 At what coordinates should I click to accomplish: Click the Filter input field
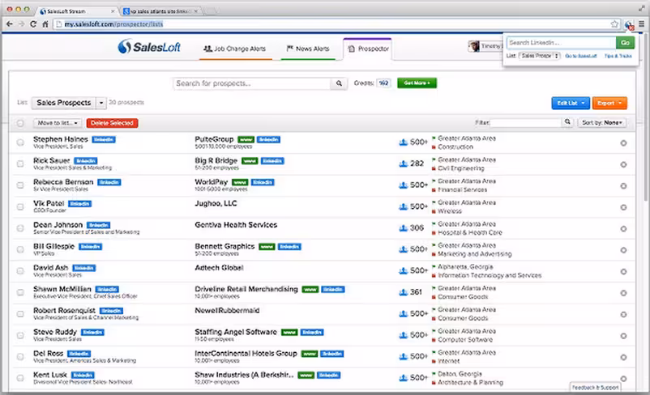point(526,122)
